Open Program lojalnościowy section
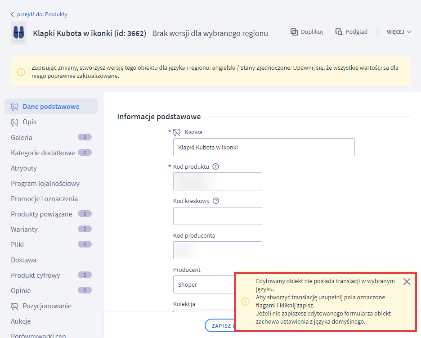The width and height of the screenshot is (421, 338). pos(45,184)
